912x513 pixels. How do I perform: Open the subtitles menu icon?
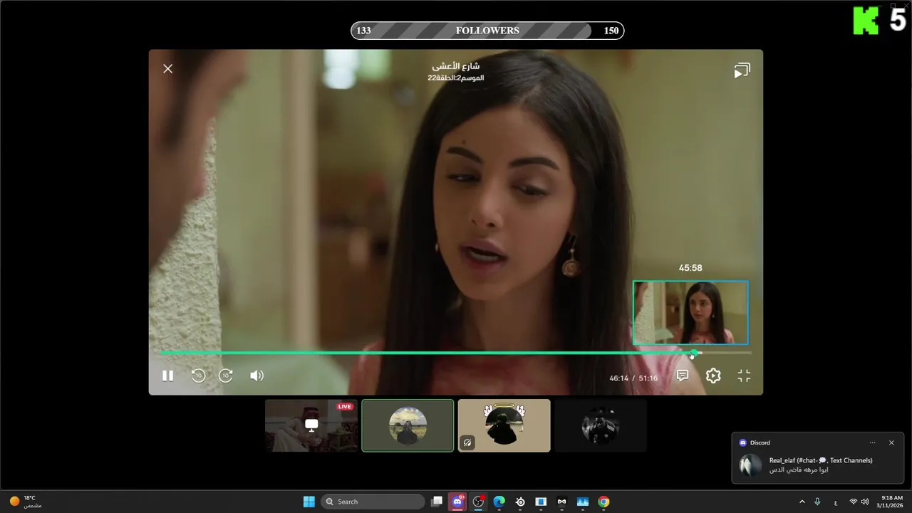point(683,375)
